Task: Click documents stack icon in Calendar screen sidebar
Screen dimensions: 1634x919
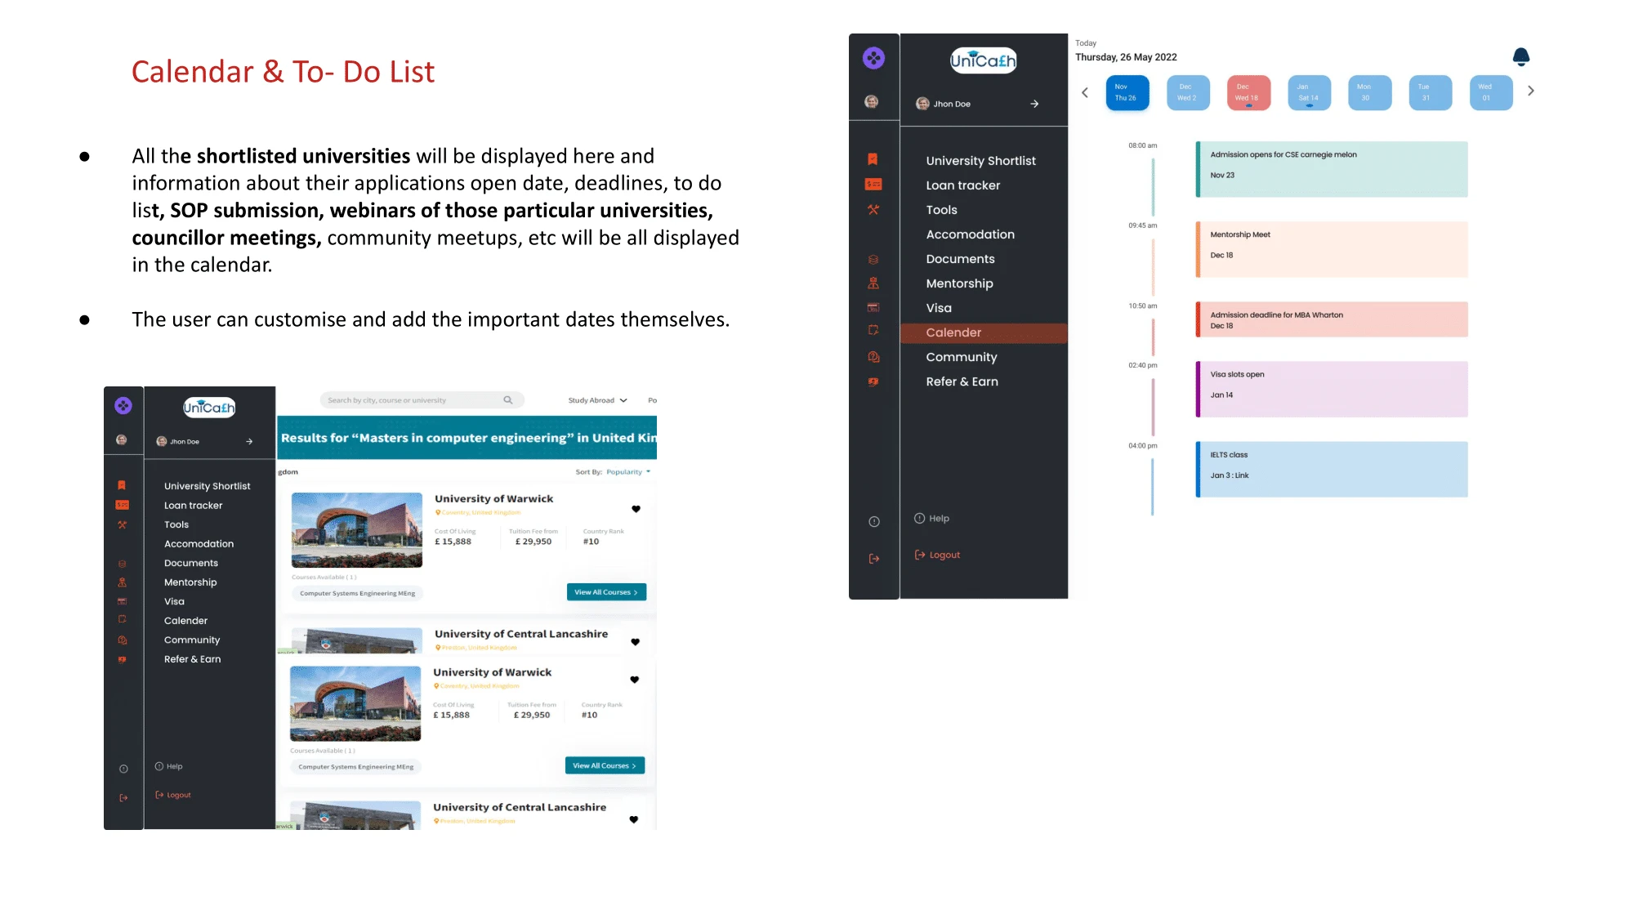Action: (873, 260)
